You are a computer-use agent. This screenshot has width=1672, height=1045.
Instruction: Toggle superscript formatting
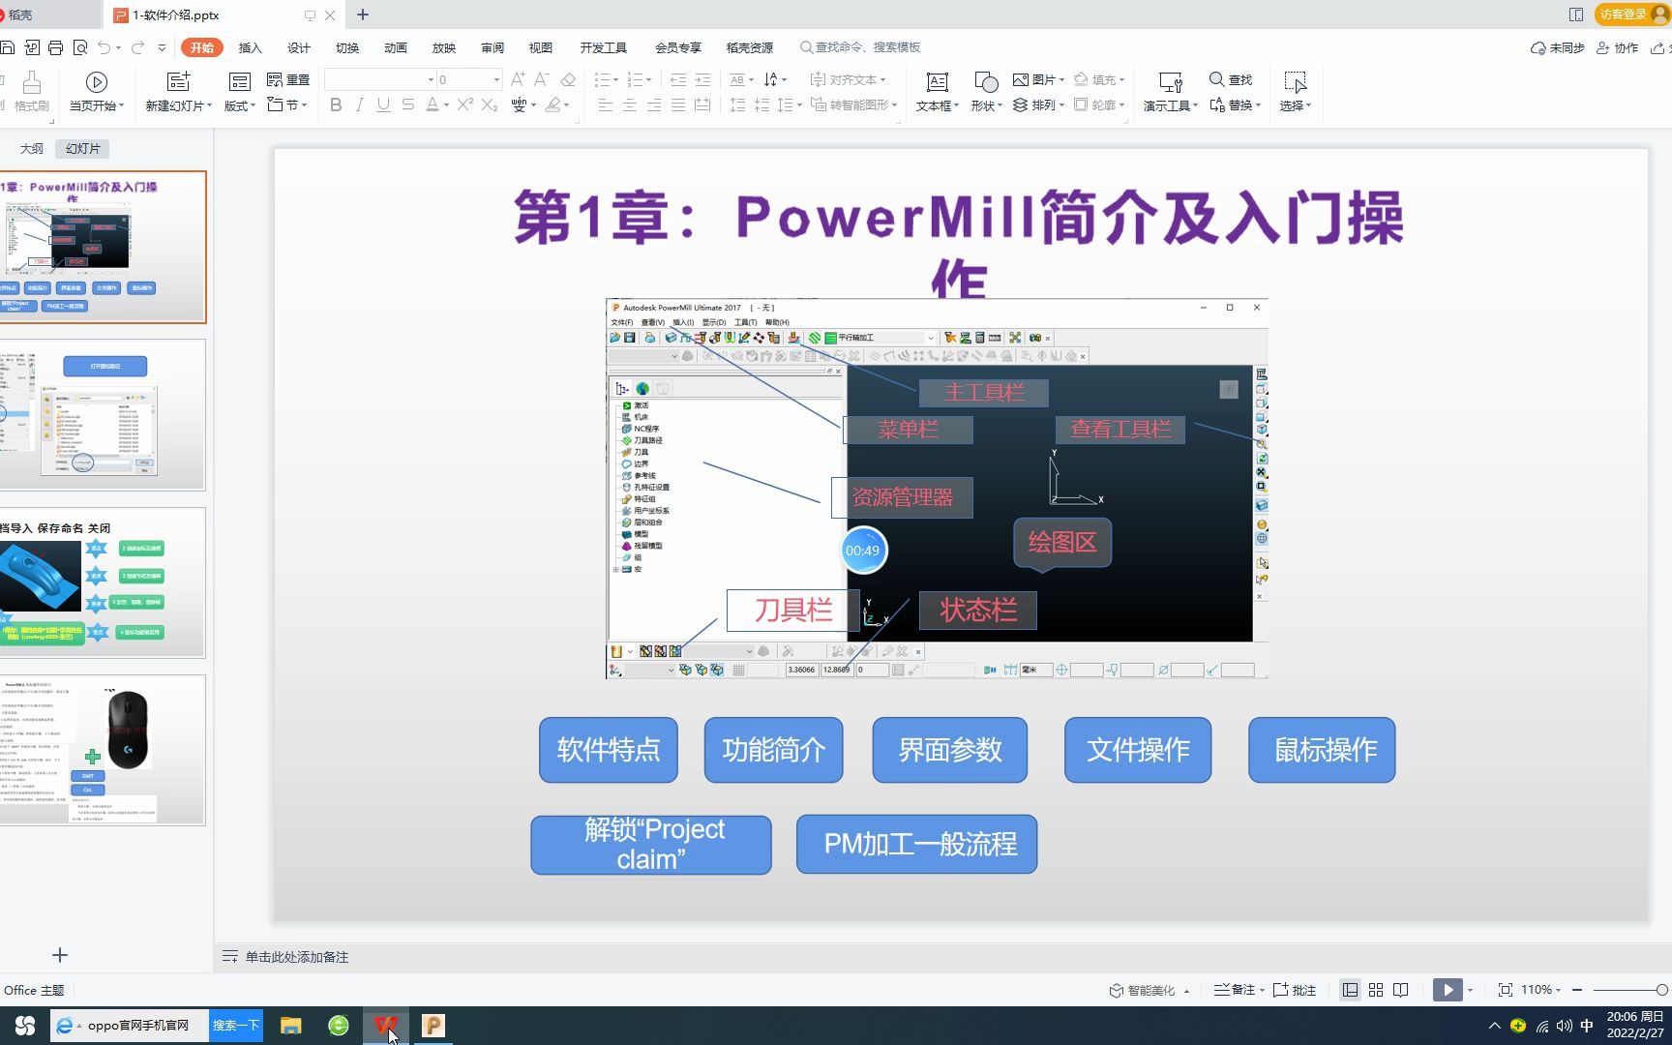[x=465, y=104]
